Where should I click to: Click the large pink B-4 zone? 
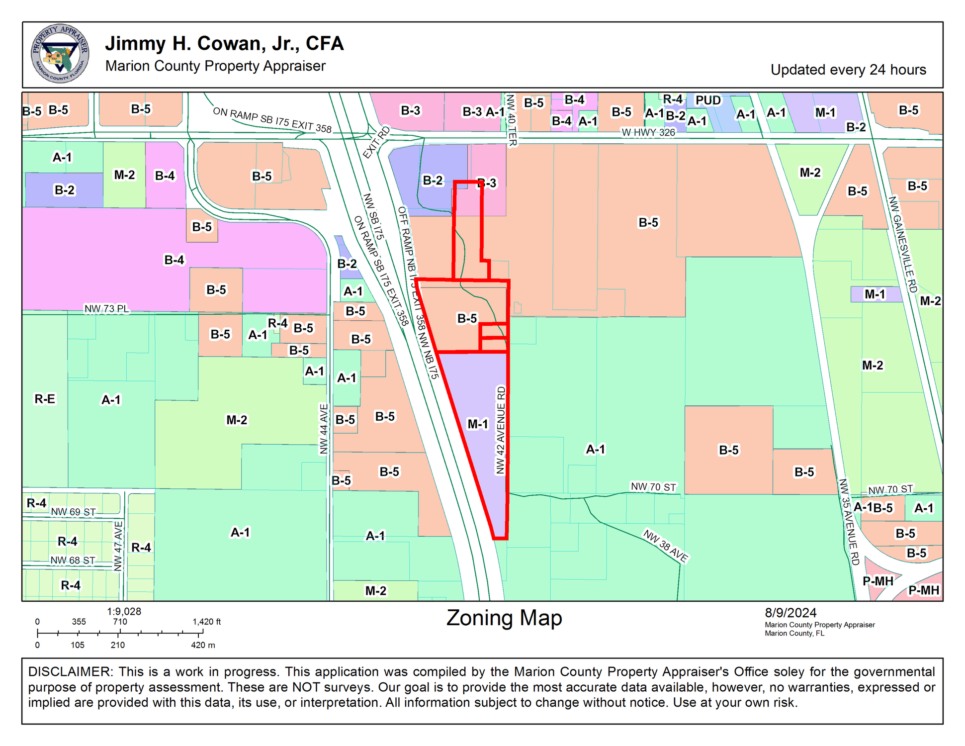click(x=174, y=260)
